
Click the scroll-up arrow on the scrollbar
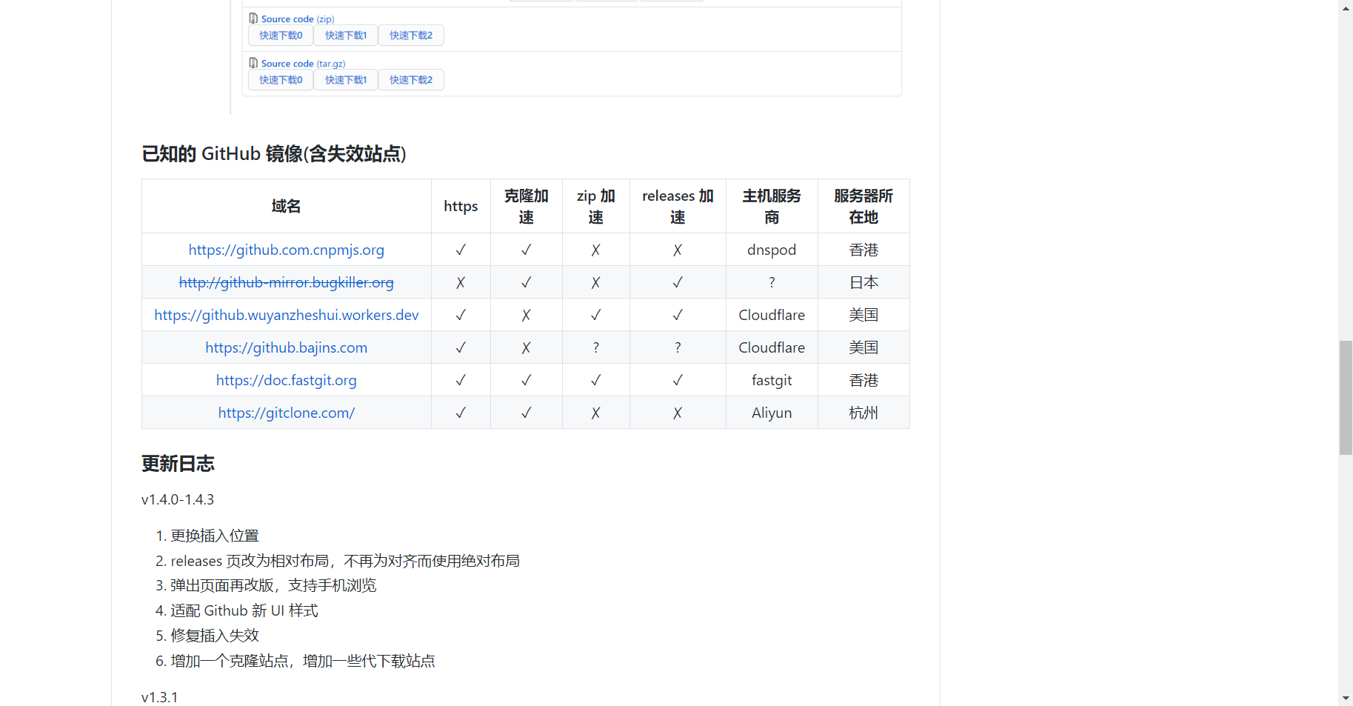click(1345, 7)
